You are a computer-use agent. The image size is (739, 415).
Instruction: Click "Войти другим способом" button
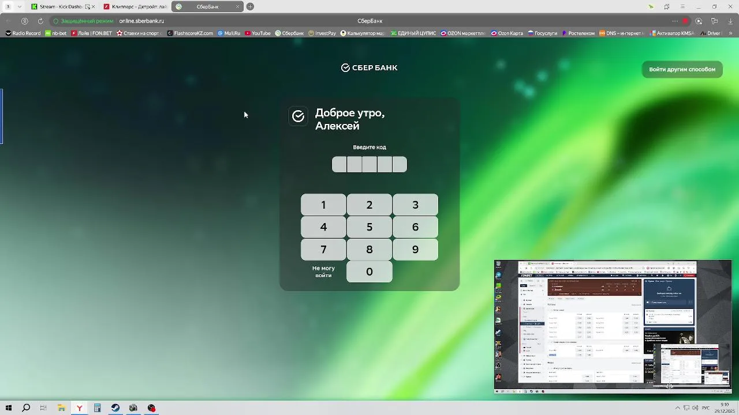tap(682, 69)
